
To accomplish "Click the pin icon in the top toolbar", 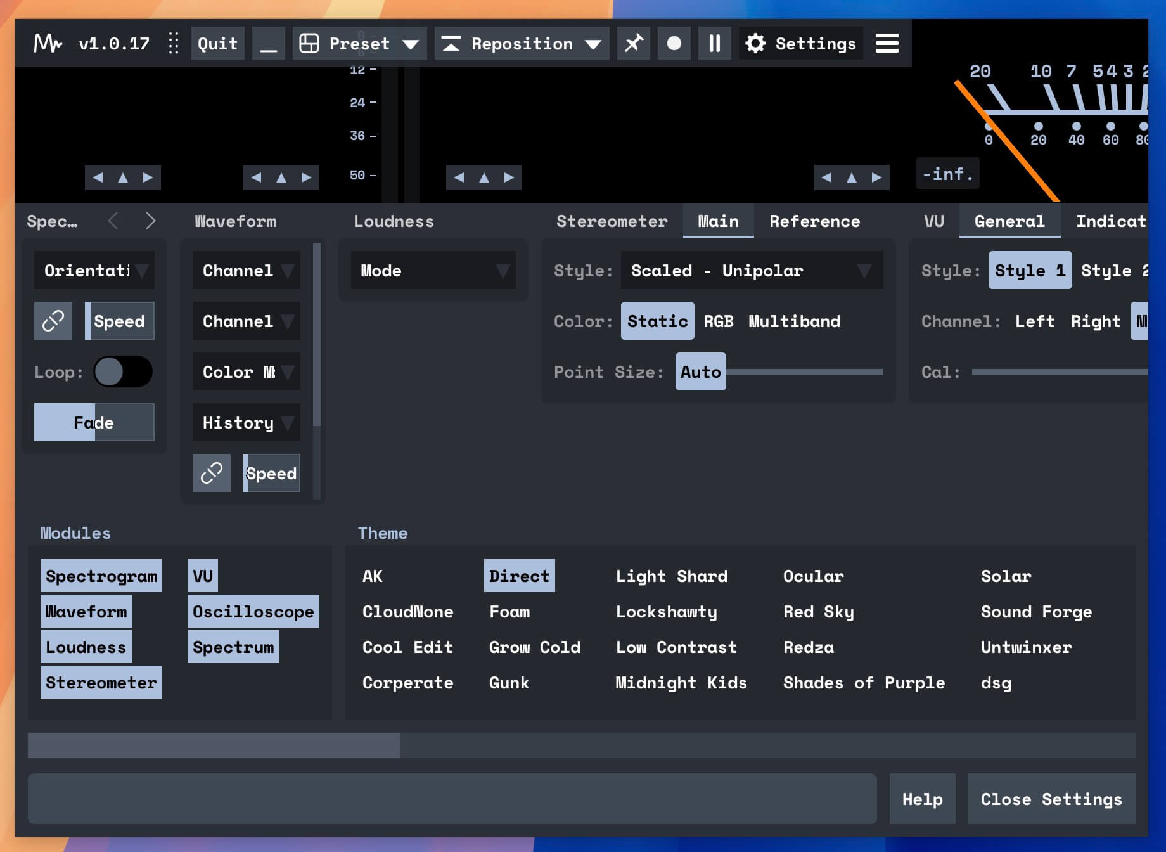I will coord(633,43).
